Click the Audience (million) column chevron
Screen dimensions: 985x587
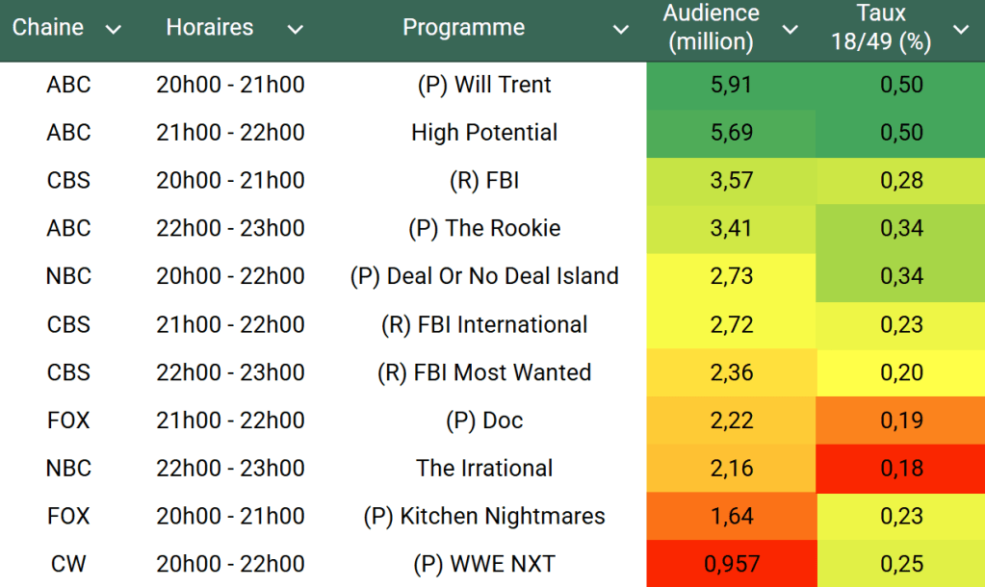pyautogui.click(x=791, y=30)
